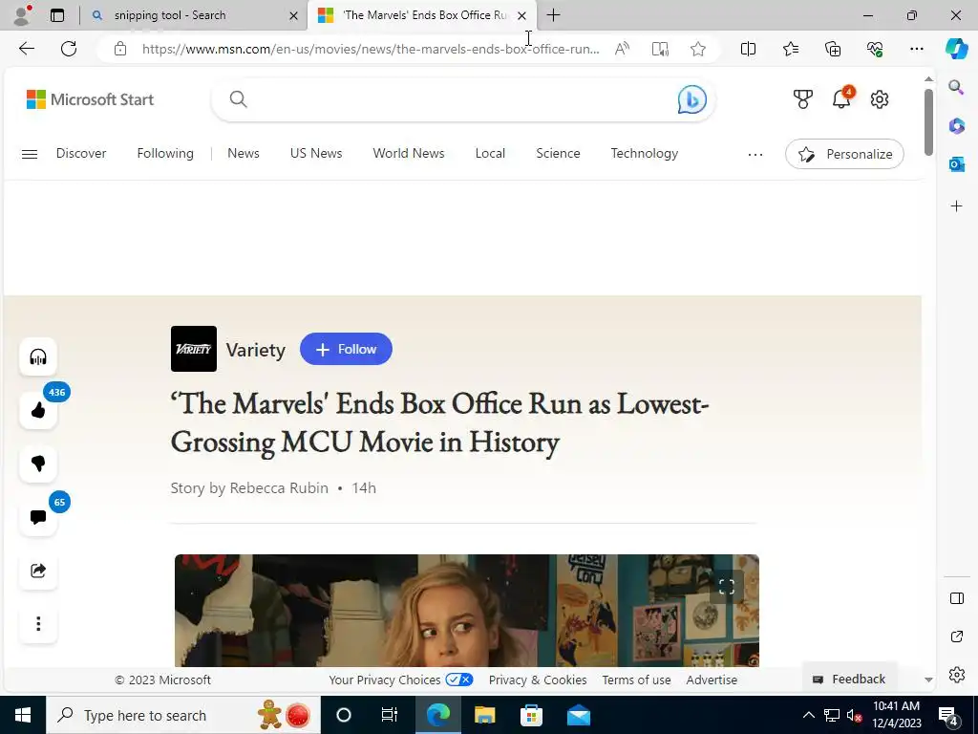The height and width of the screenshot is (734, 978).
Task: Dislike the article thumbs down button
Action: point(38,464)
